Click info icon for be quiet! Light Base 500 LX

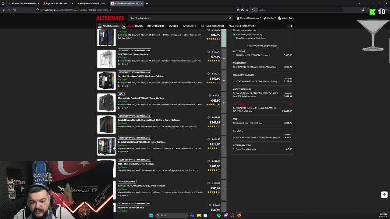pos(208,139)
